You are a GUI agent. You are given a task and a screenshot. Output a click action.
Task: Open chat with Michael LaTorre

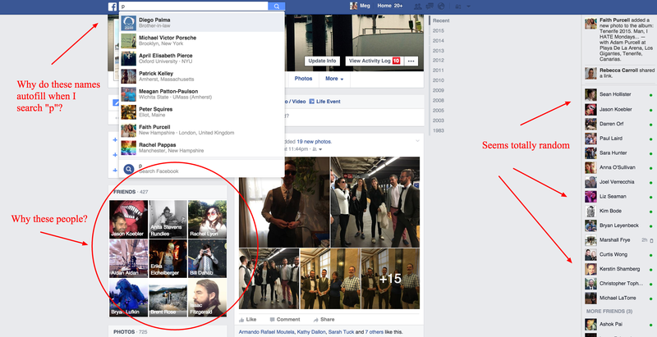(x=618, y=298)
